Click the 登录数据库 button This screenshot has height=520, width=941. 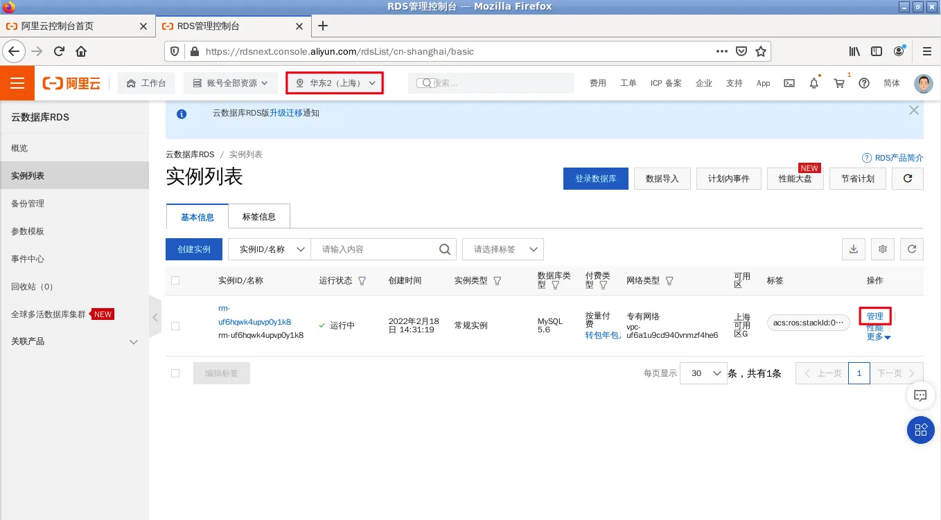tap(596, 179)
